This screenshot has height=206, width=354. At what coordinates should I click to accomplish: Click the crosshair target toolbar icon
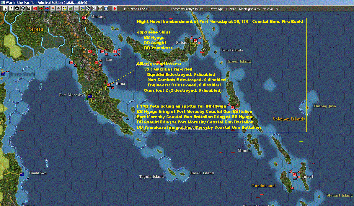(88, 9)
